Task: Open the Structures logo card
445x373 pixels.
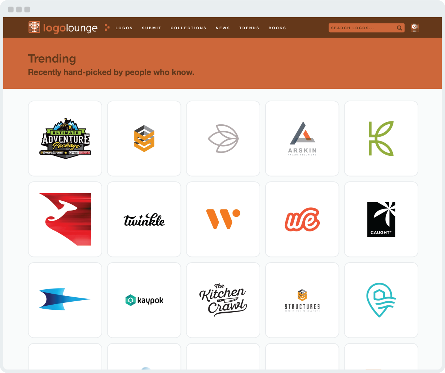Action: pos(302,300)
